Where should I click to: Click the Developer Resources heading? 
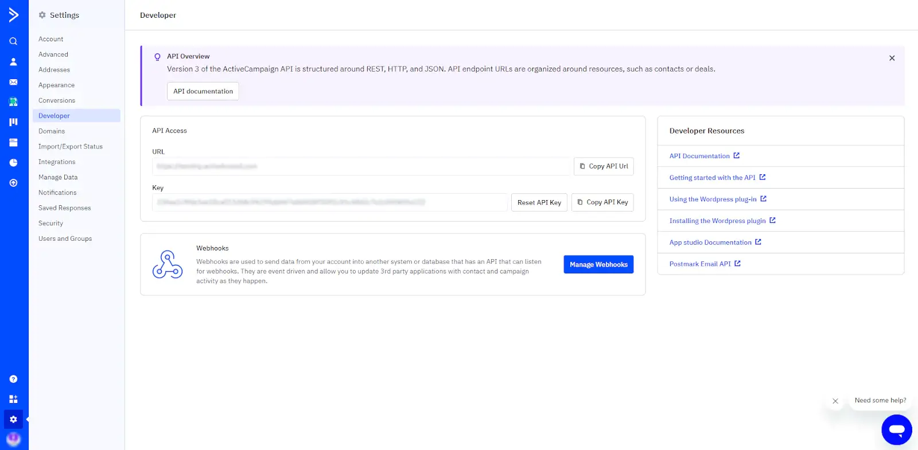tap(707, 131)
